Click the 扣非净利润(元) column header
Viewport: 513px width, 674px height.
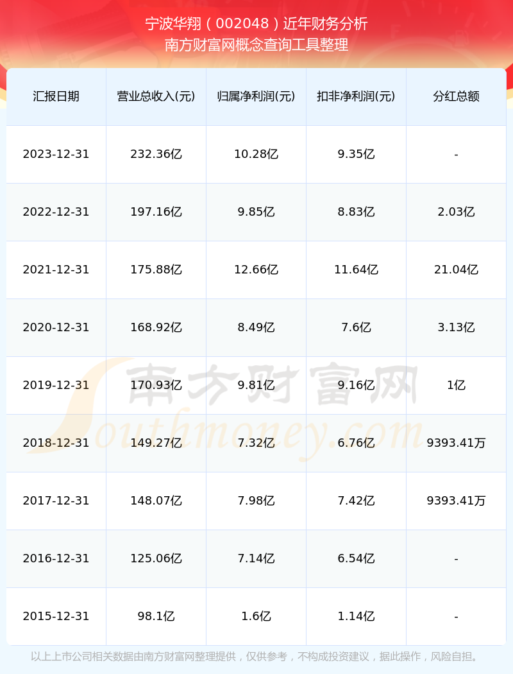pyautogui.click(x=357, y=96)
